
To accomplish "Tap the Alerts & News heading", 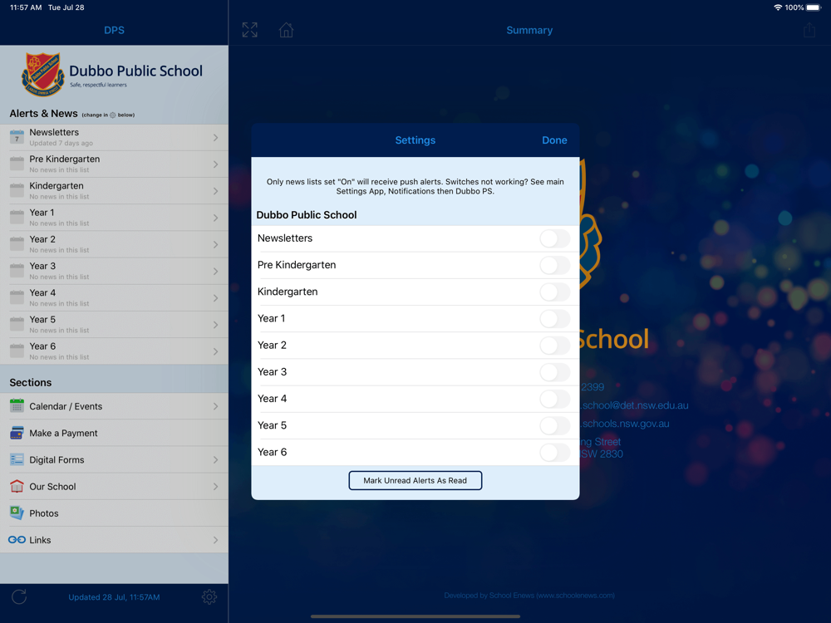I will tap(43, 113).
